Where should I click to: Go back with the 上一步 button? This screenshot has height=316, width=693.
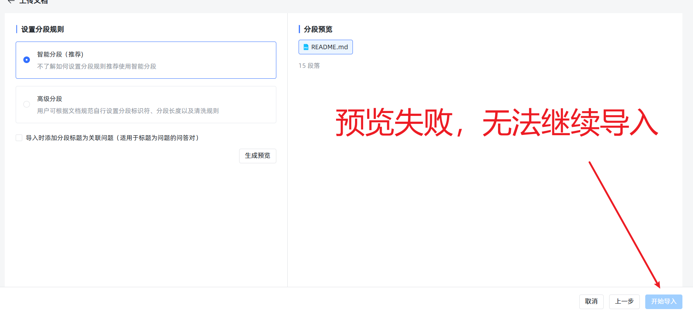tap(624, 301)
